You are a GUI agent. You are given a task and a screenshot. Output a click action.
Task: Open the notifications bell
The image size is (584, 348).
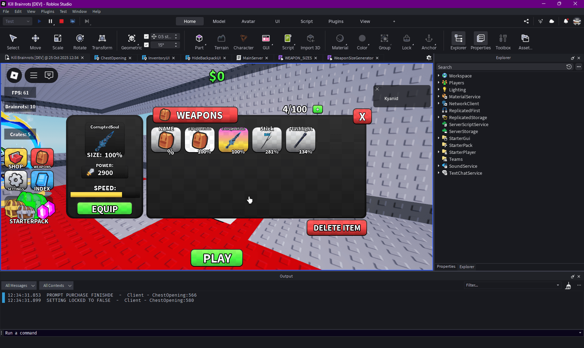[x=566, y=21]
